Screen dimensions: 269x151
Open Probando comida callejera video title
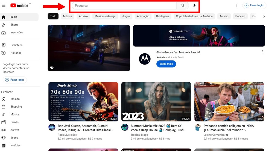pos(229,128)
